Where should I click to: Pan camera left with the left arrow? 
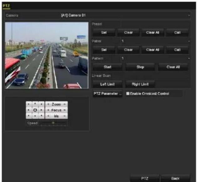tap(29, 110)
